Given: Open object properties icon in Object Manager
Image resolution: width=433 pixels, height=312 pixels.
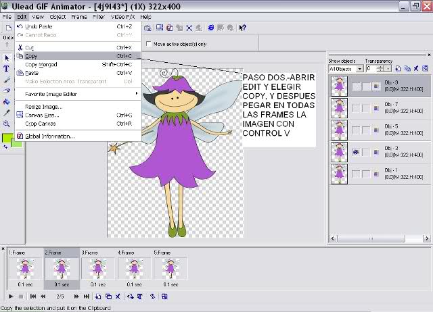Looking at the screenshot, I should pos(426,68).
